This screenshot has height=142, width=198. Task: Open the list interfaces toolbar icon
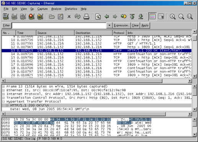click(x=6, y=16)
